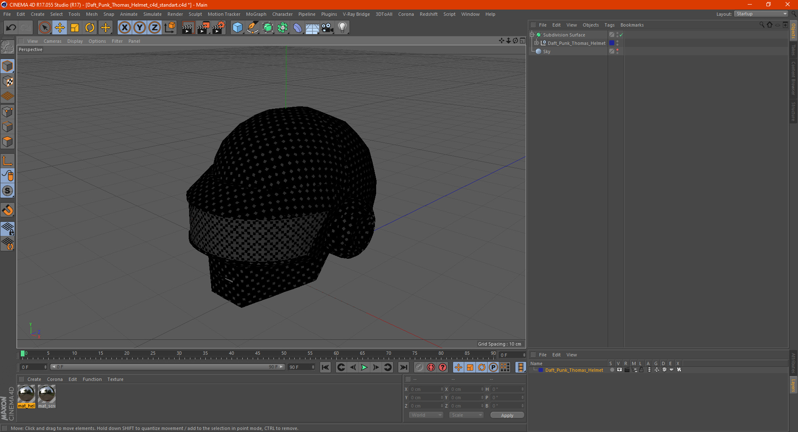Add a Cube primitive object
The width and height of the screenshot is (798, 432).
click(x=237, y=28)
